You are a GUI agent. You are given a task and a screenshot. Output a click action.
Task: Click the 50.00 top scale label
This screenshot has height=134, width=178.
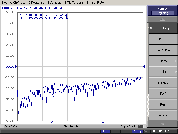pyautogui.click(x=10, y=12)
